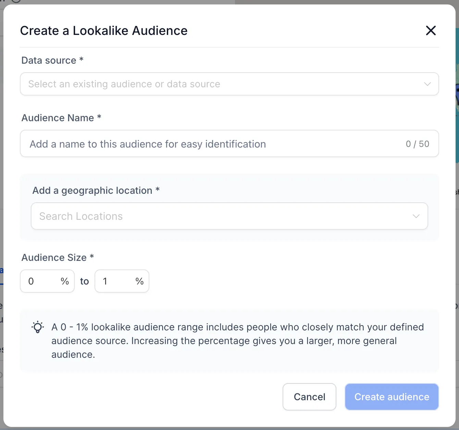Click the lightbulb tip icon
This screenshot has width=459, height=430.
click(x=38, y=327)
